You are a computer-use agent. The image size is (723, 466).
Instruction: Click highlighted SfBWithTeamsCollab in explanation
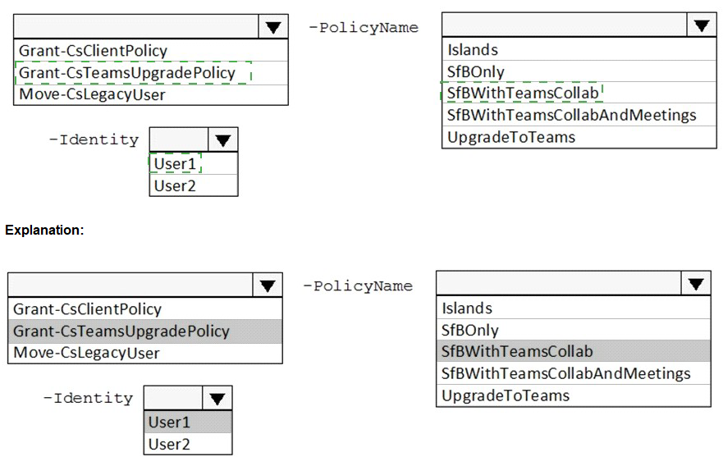[x=517, y=351]
